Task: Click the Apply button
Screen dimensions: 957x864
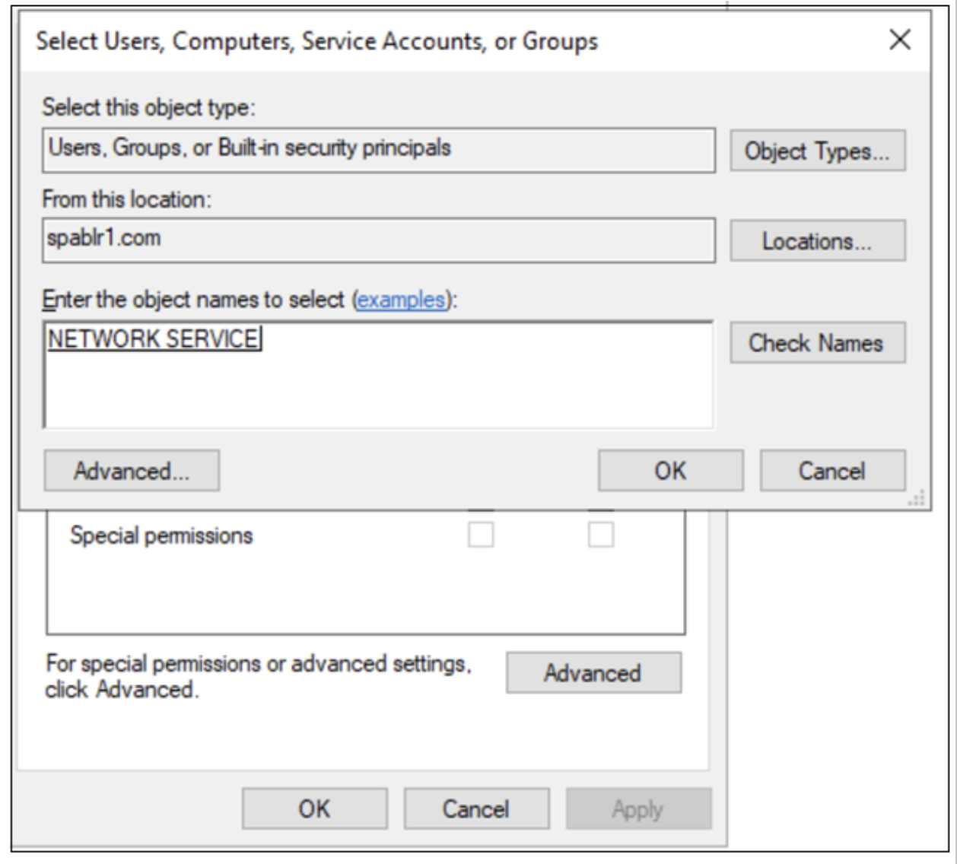Action: coord(637,808)
